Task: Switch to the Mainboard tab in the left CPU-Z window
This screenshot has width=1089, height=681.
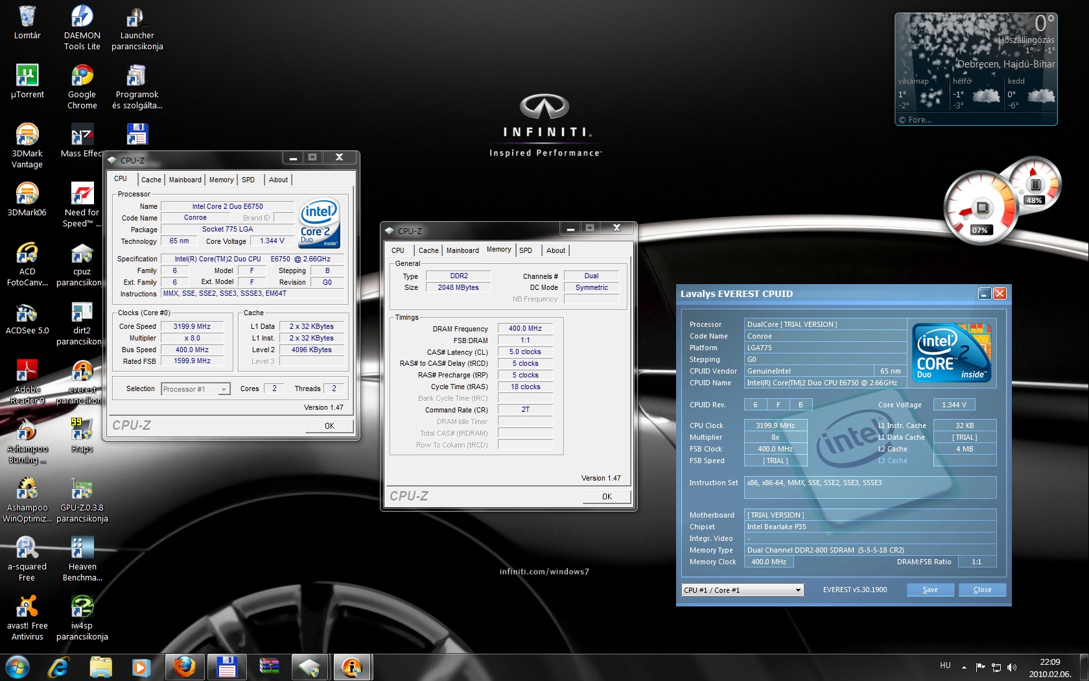Action: coord(185,180)
